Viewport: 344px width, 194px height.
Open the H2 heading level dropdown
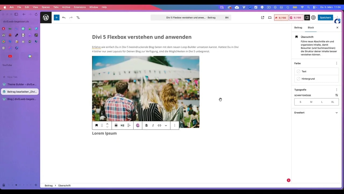click(x=122, y=125)
